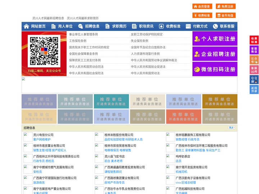Click the phone icon beside 联系客服
The width and height of the screenshot is (259, 194).
click(215, 26)
